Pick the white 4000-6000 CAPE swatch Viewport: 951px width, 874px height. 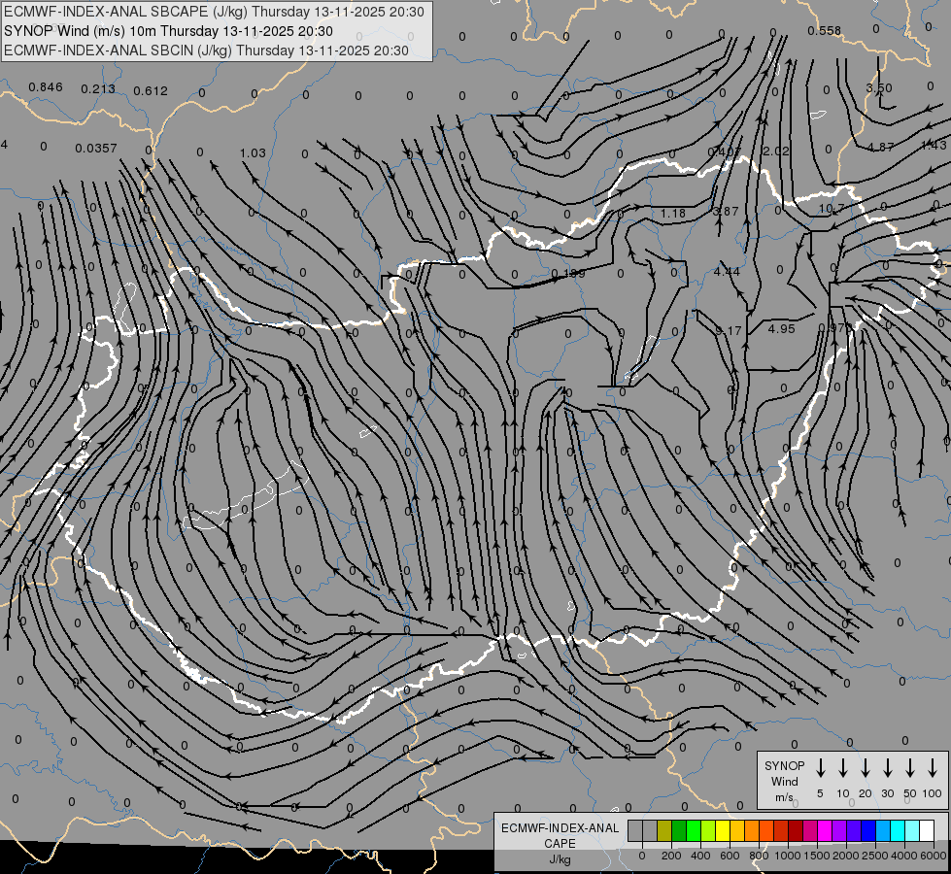click(x=927, y=831)
